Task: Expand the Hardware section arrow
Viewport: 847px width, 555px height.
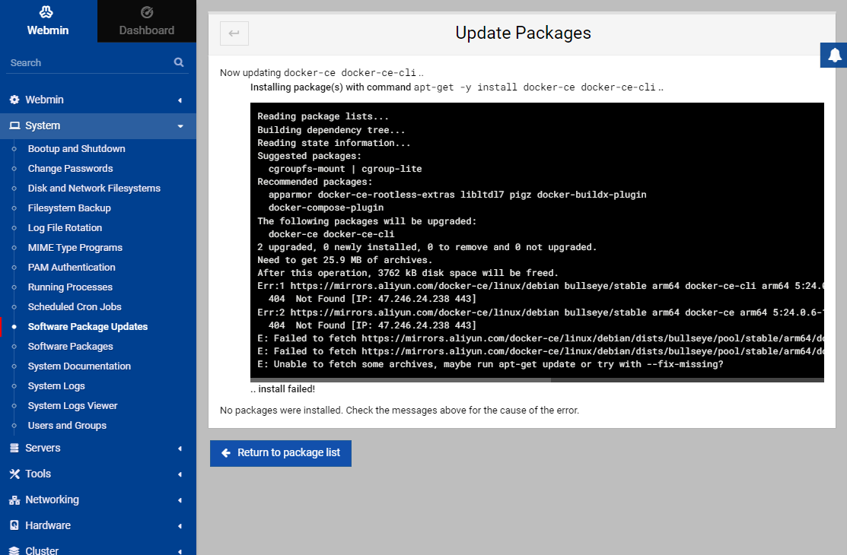Action: pos(180,526)
